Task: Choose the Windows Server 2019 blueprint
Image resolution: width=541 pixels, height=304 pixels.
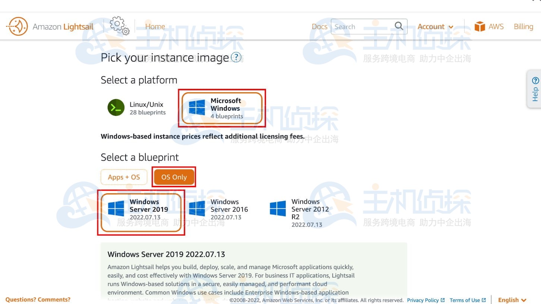Action: coord(141,213)
